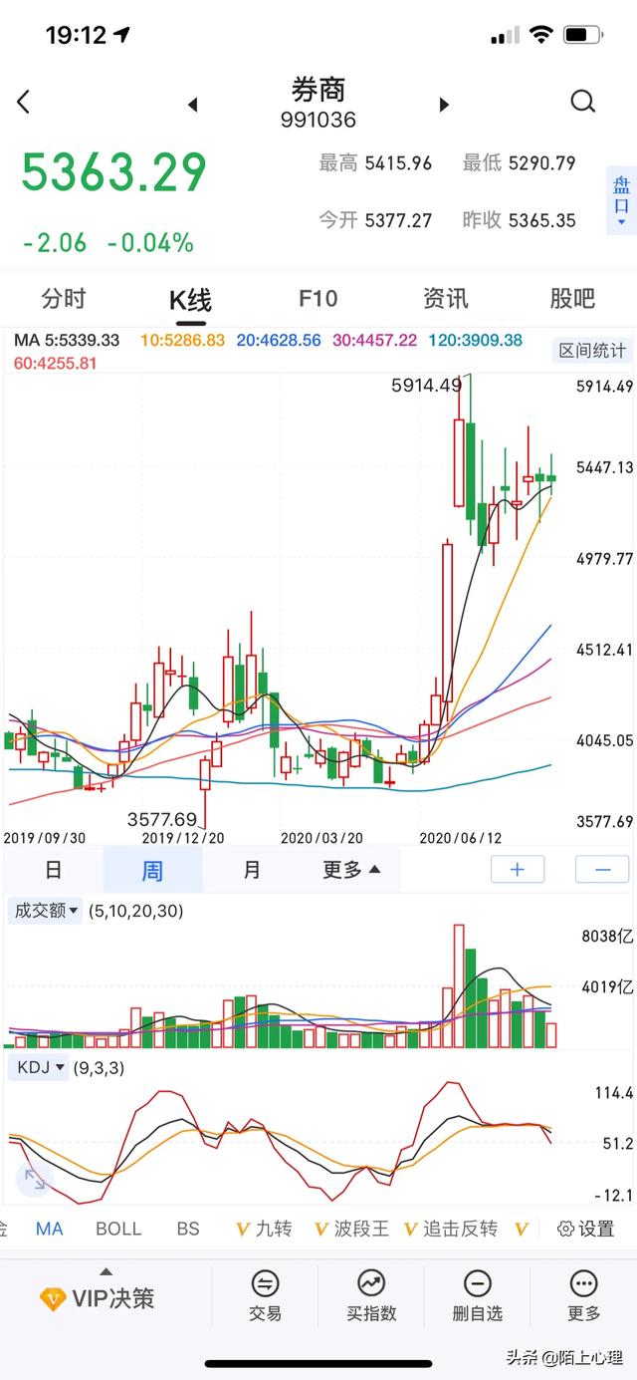Open search with magnifier icon
Screen dimensions: 637x1380
[x=583, y=102]
